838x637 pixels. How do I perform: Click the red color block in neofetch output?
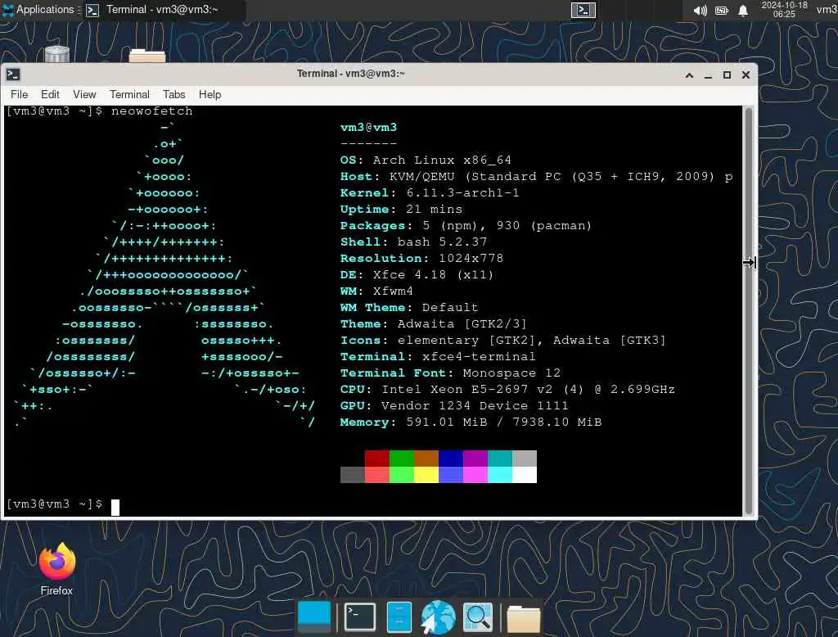tap(376, 459)
